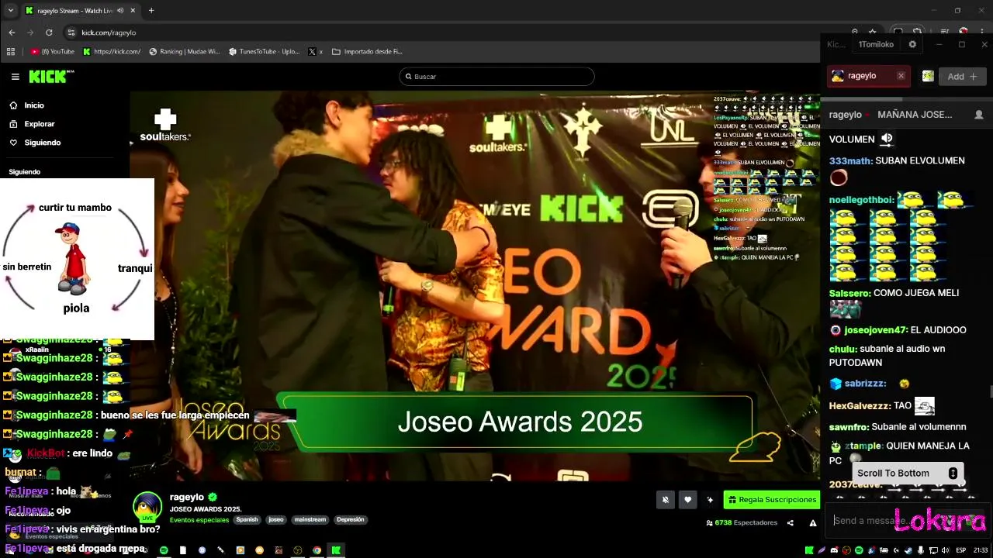Switch to 1Tomiloko account tab
Image resolution: width=993 pixels, height=558 pixels.
click(x=876, y=44)
